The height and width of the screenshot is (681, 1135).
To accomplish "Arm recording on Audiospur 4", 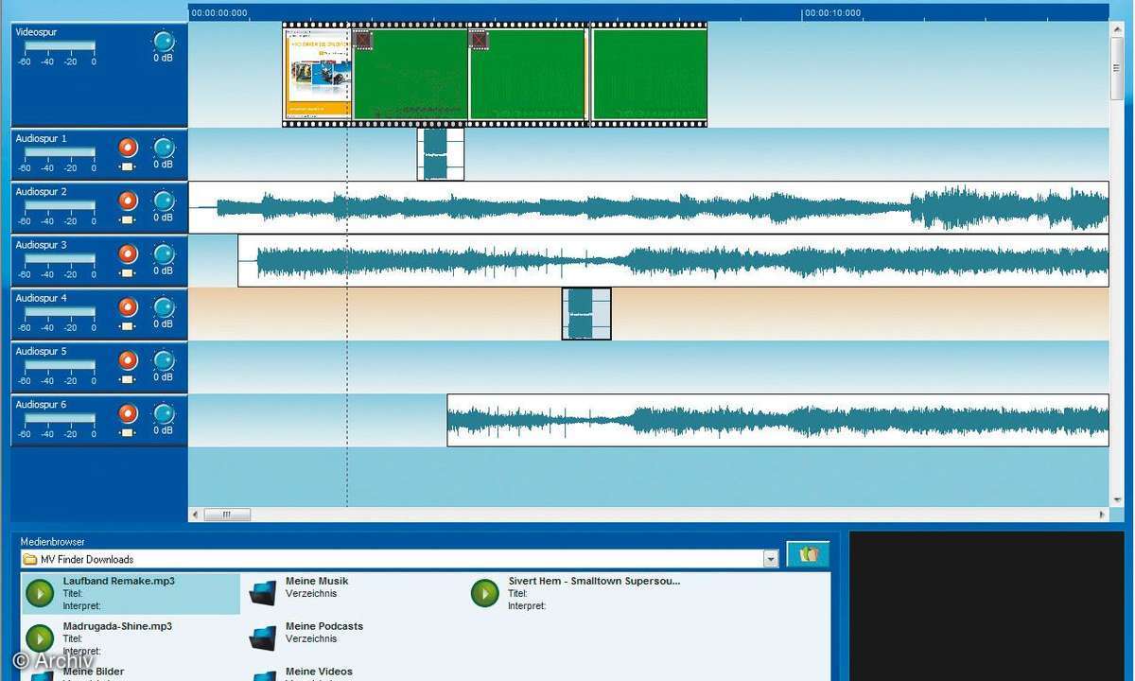I will pos(129,307).
